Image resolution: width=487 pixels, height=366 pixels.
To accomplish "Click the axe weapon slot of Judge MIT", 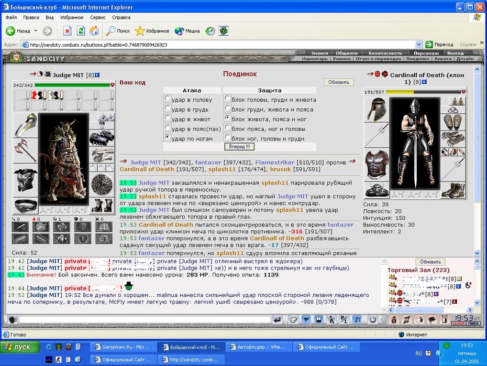I will click(x=26, y=151).
